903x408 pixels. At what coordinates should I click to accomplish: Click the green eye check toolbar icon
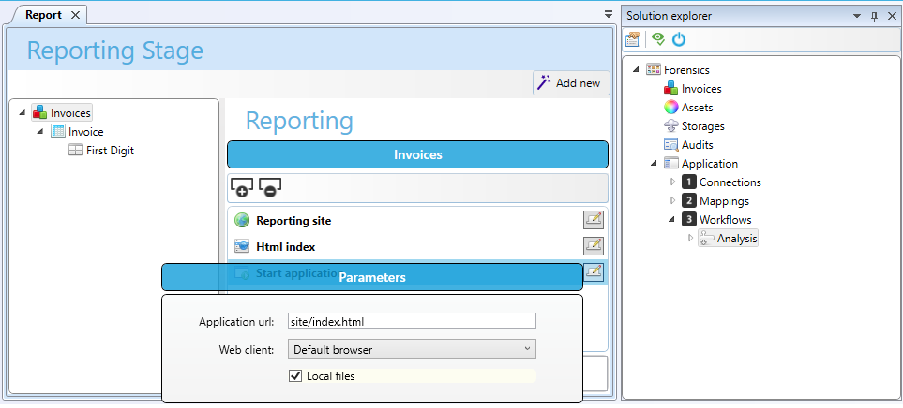(658, 39)
